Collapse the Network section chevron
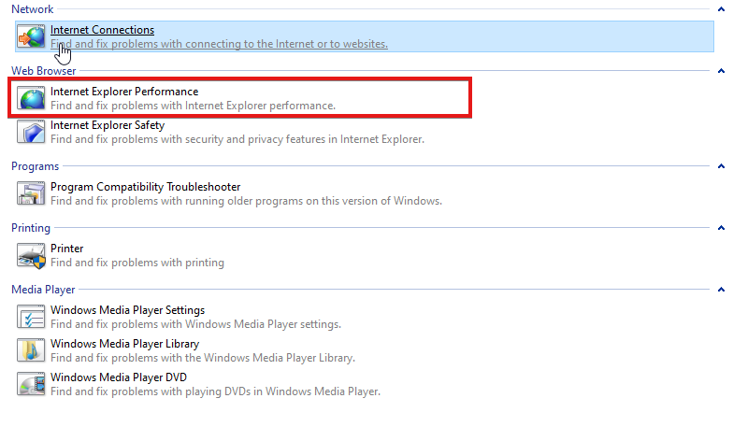Image resolution: width=733 pixels, height=441 pixels. tap(721, 9)
